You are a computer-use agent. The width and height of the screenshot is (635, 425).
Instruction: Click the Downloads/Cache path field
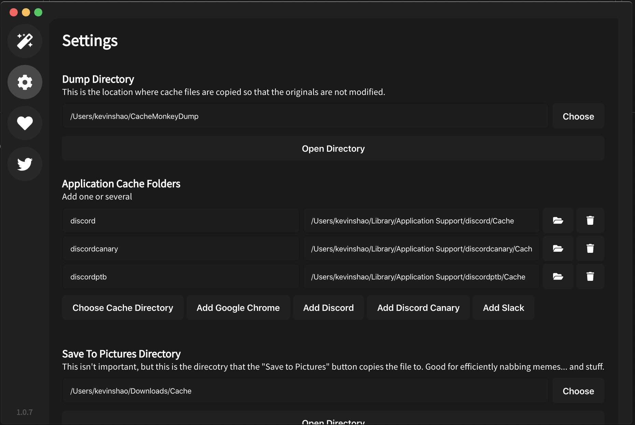pos(305,391)
